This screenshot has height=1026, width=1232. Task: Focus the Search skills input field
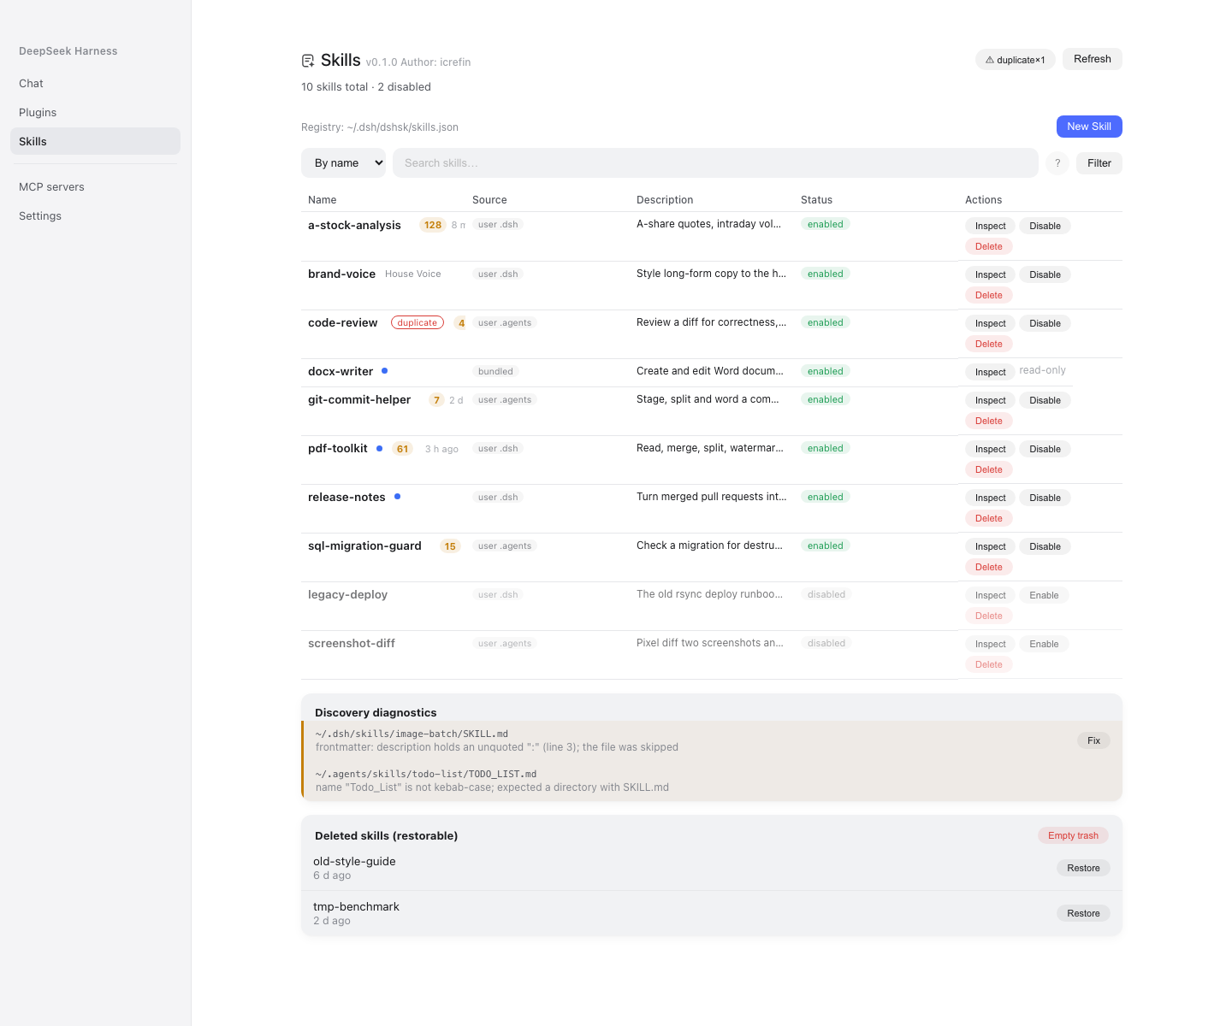point(715,163)
